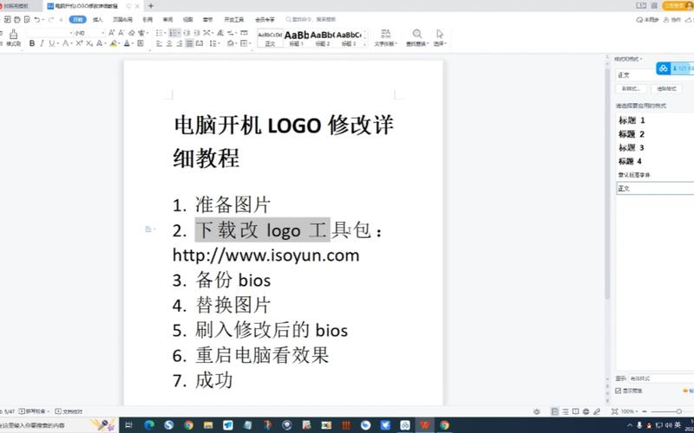
Task: Click the shrink font A- icon
Action: click(121, 33)
